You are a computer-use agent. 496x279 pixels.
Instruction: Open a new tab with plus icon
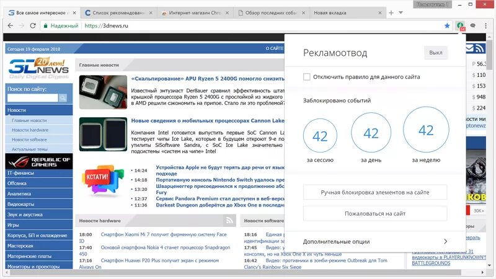[391, 12]
